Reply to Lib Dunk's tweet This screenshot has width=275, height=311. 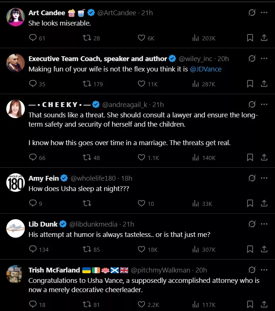(33, 249)
